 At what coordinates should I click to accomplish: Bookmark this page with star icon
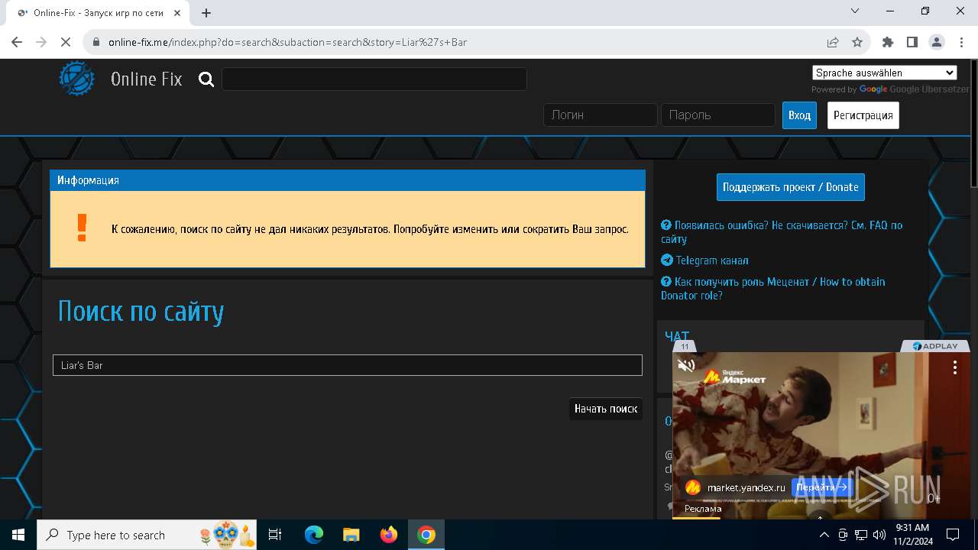click(x=857, y=42)
